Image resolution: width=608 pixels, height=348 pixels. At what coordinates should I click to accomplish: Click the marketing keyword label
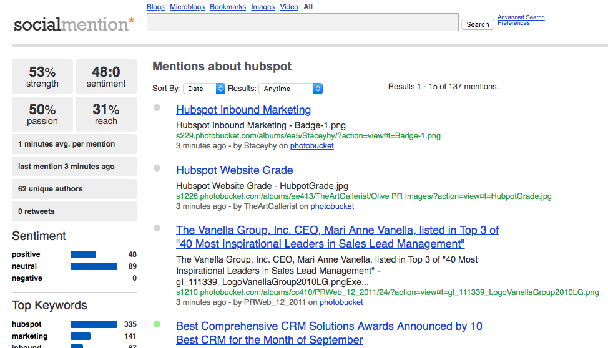coord(30,336)
